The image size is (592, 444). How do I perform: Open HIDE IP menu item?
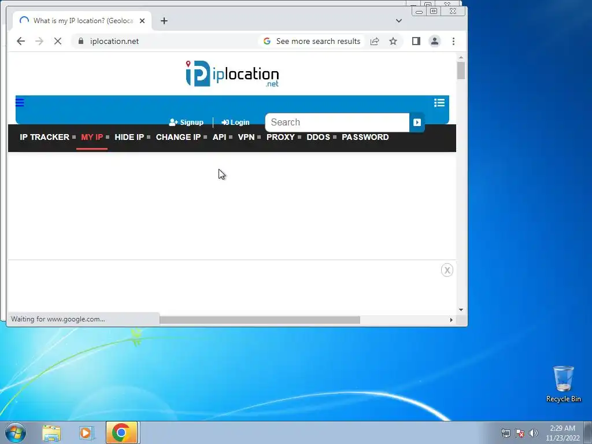pyautogui.click(x=129, y=137)
